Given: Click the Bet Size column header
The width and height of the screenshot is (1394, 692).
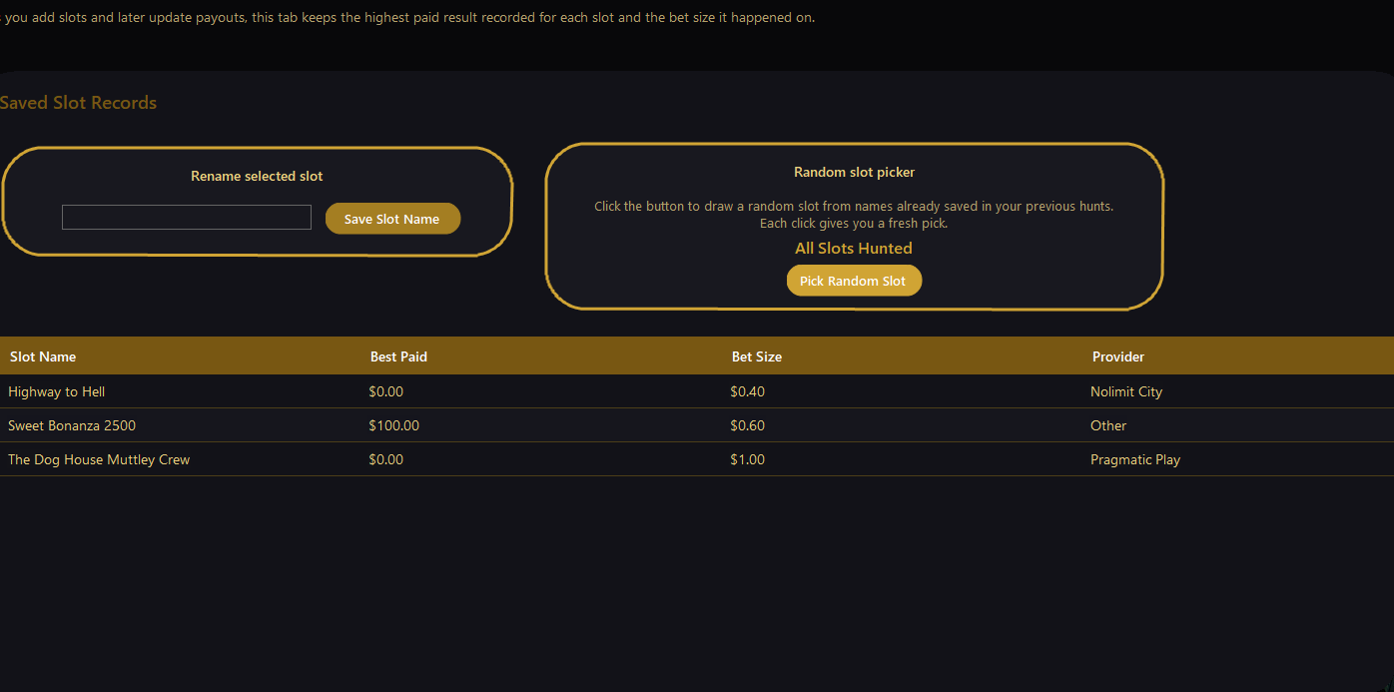Looking at the screenshot, I should pos(756,355).
